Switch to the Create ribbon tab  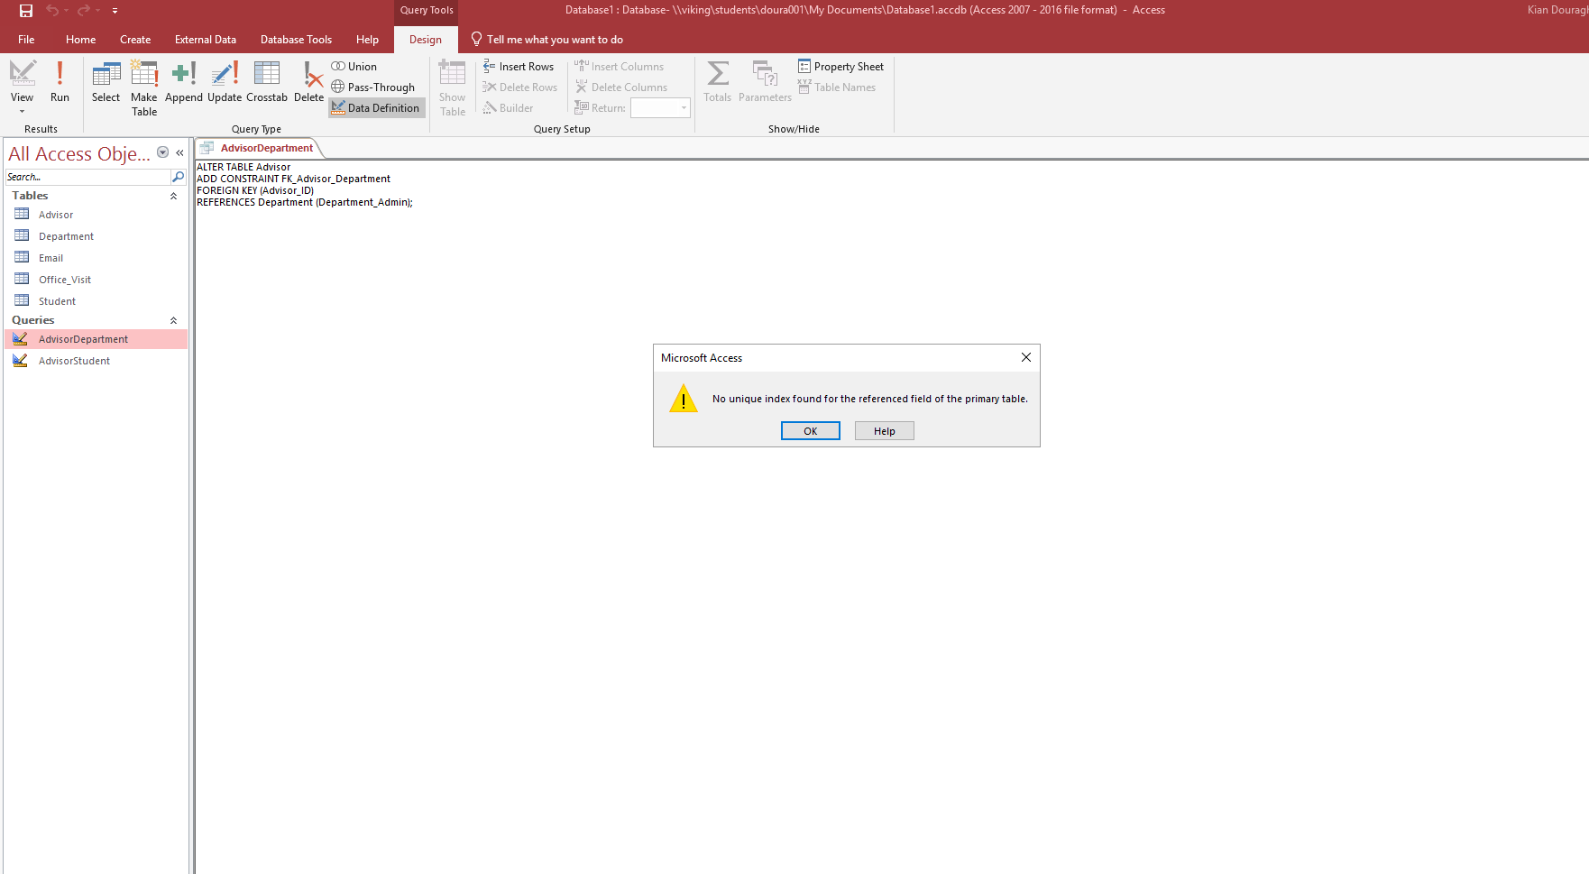click(x=135, y=40)
